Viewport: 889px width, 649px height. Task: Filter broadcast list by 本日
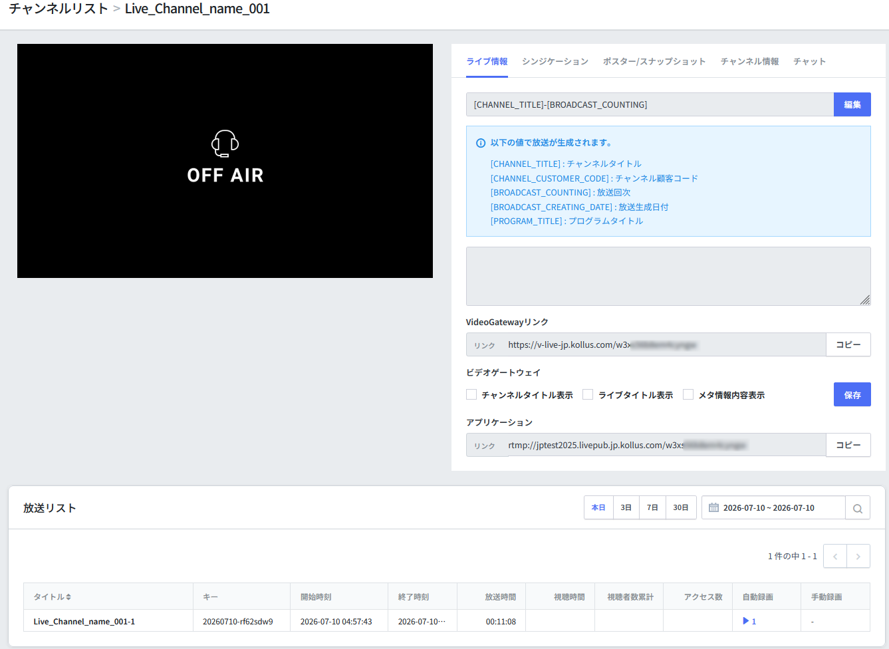click(598, 507)
